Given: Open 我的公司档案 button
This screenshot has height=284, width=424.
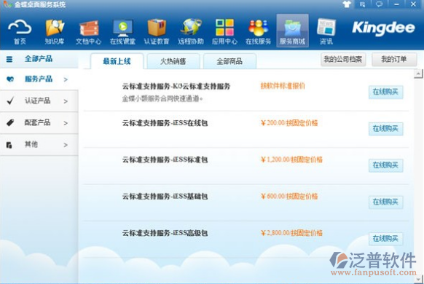Looking at the screenshot, I should (x=343, y=60).
